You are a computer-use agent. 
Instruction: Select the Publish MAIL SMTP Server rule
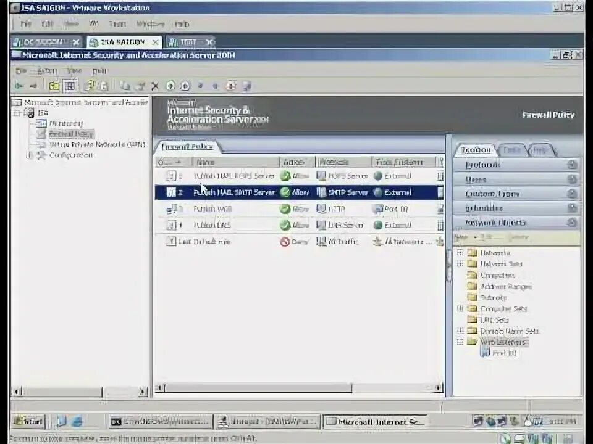point(299,192)
